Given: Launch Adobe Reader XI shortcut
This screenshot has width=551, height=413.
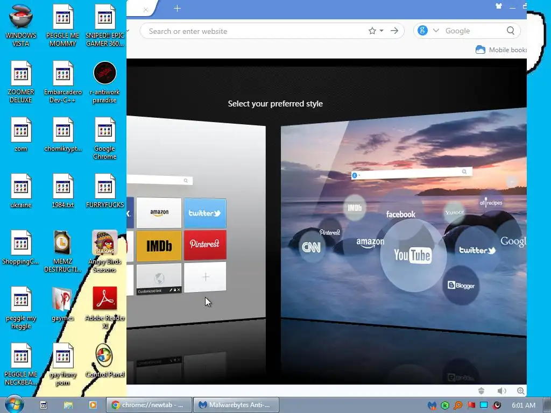Looking at the screenshot, I should pyautogui.click(x=105, y=308).
